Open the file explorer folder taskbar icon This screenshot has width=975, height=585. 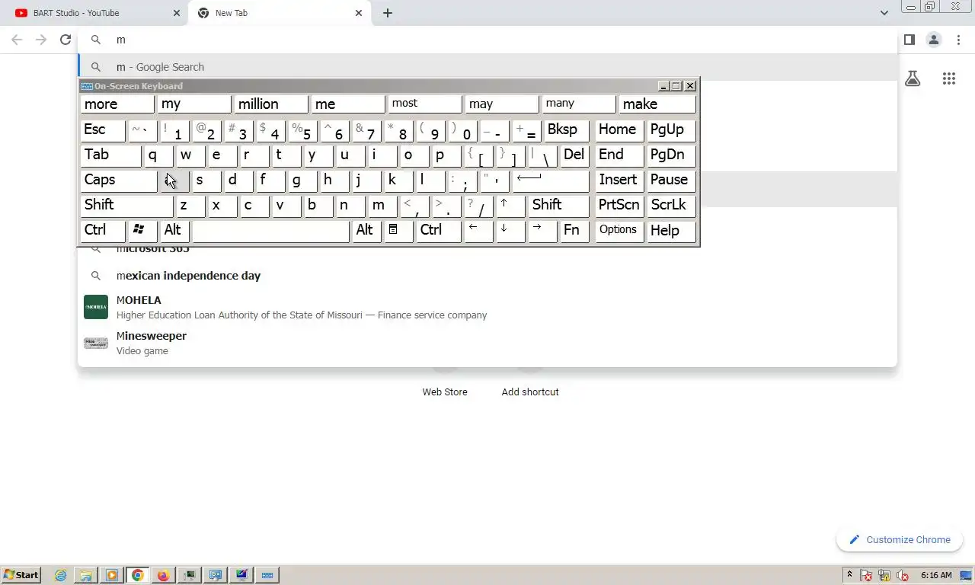86,575
